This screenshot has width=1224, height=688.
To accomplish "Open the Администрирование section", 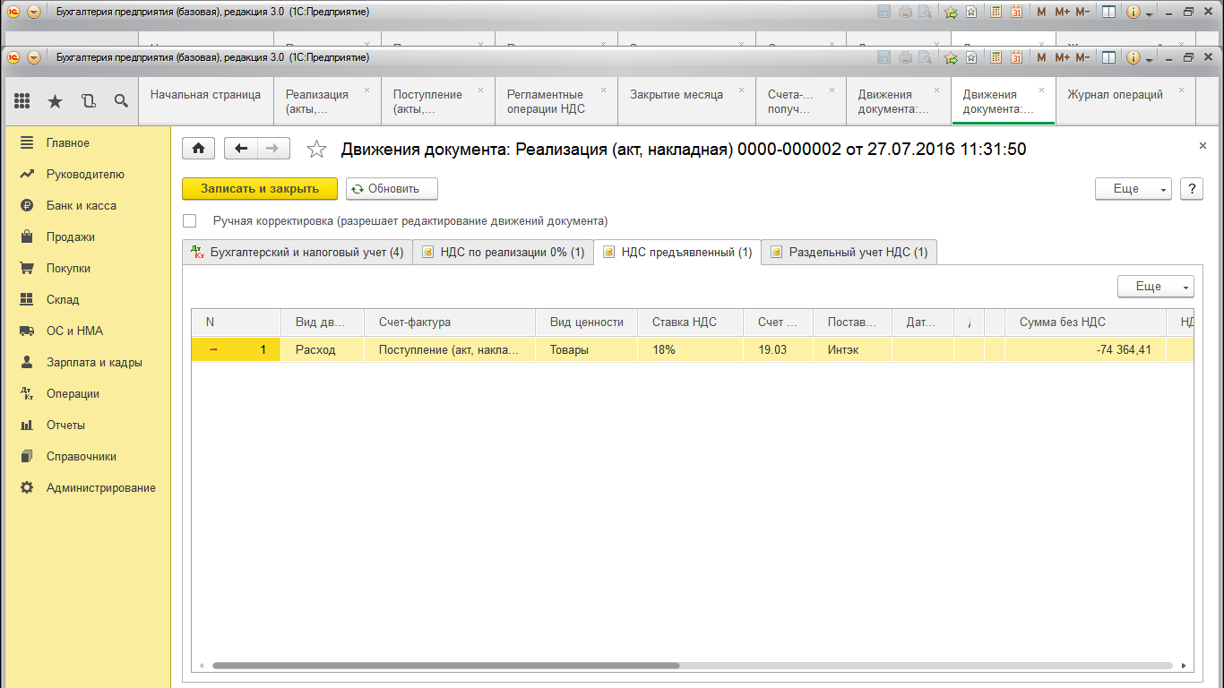I will coord(100,487).
